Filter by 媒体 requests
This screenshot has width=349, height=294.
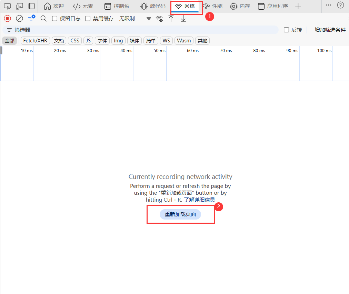(x=134, y=41)
